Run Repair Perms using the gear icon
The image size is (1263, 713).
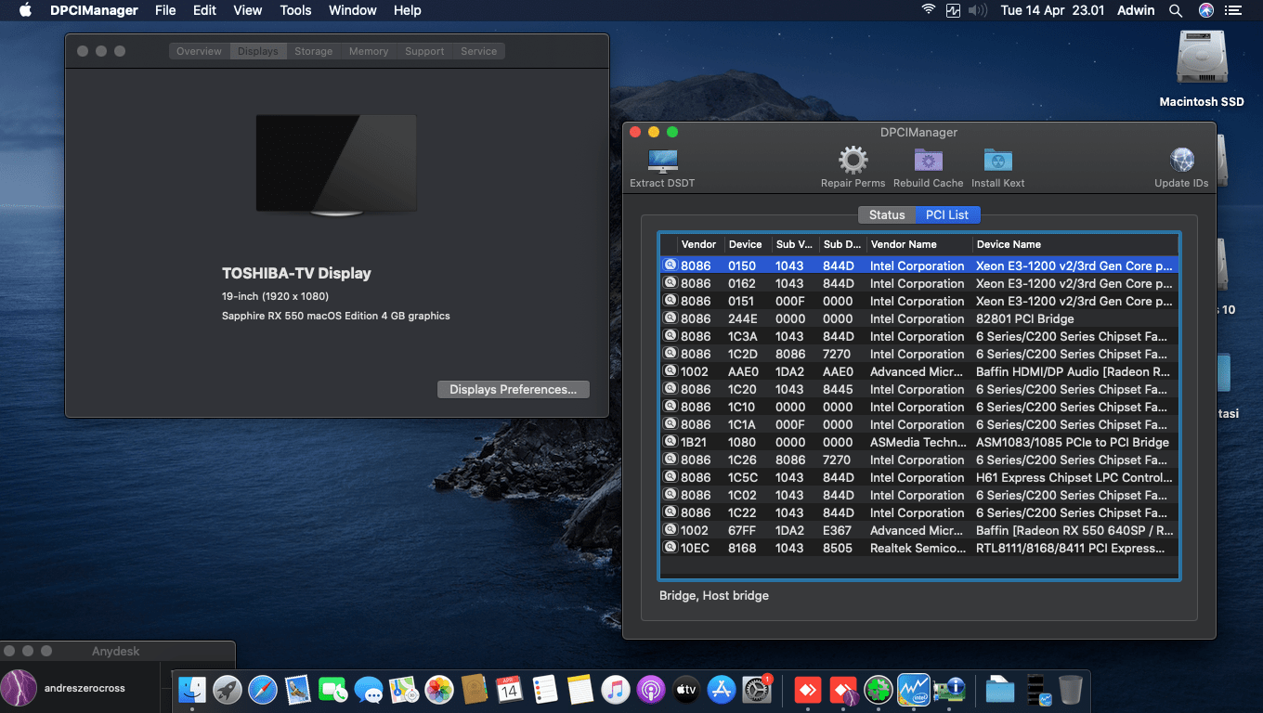point(852,160)
